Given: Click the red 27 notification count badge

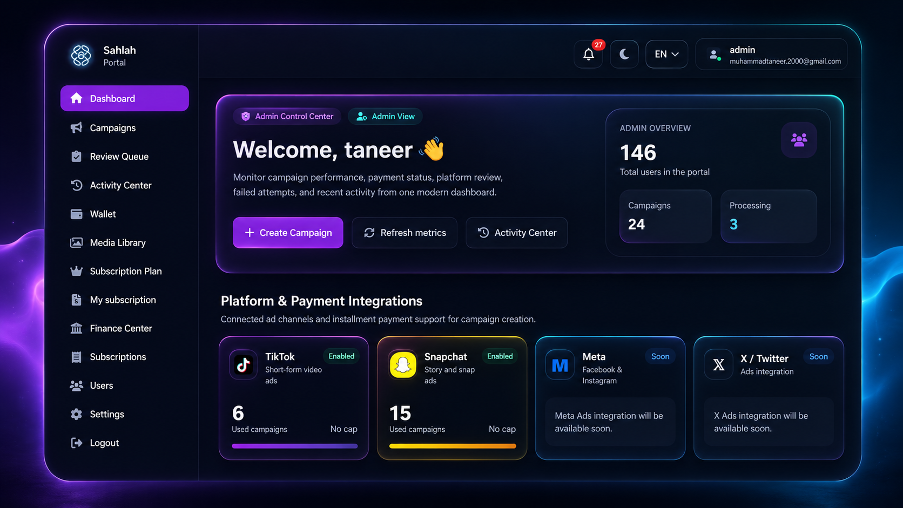Looking at the screenshot, I should (x=598, y=45).
